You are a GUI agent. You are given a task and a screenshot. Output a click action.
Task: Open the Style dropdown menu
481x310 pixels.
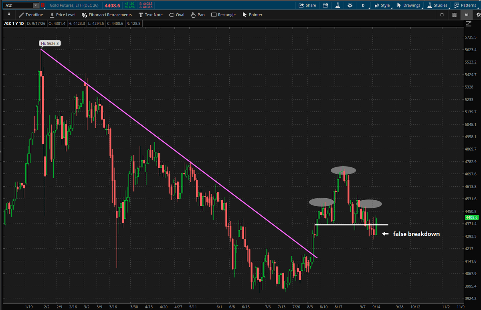[x=382, y=5]
